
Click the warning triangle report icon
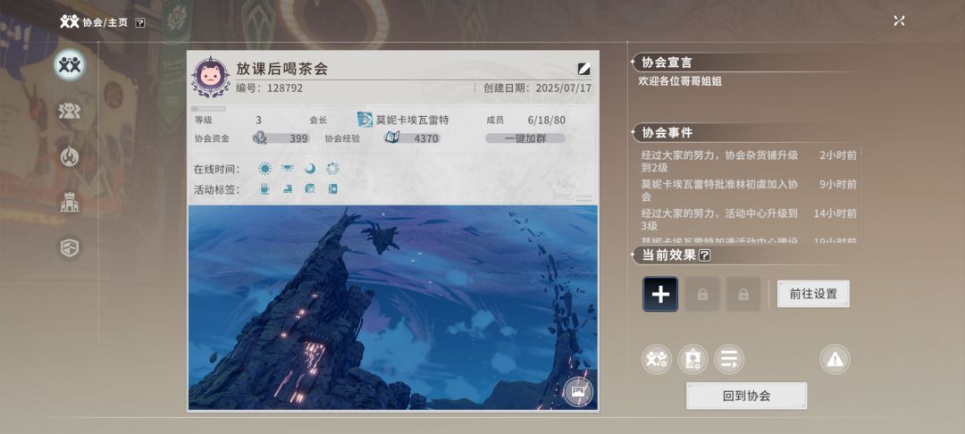click(x=835, y=360)
